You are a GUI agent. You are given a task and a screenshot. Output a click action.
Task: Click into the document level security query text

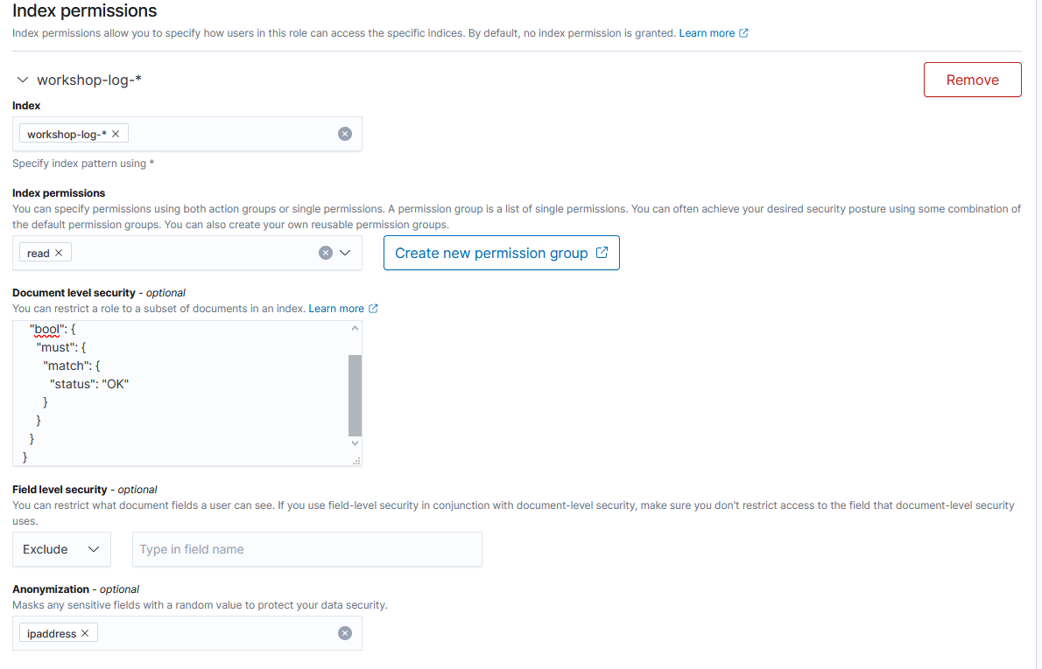[x=180, y=393]
